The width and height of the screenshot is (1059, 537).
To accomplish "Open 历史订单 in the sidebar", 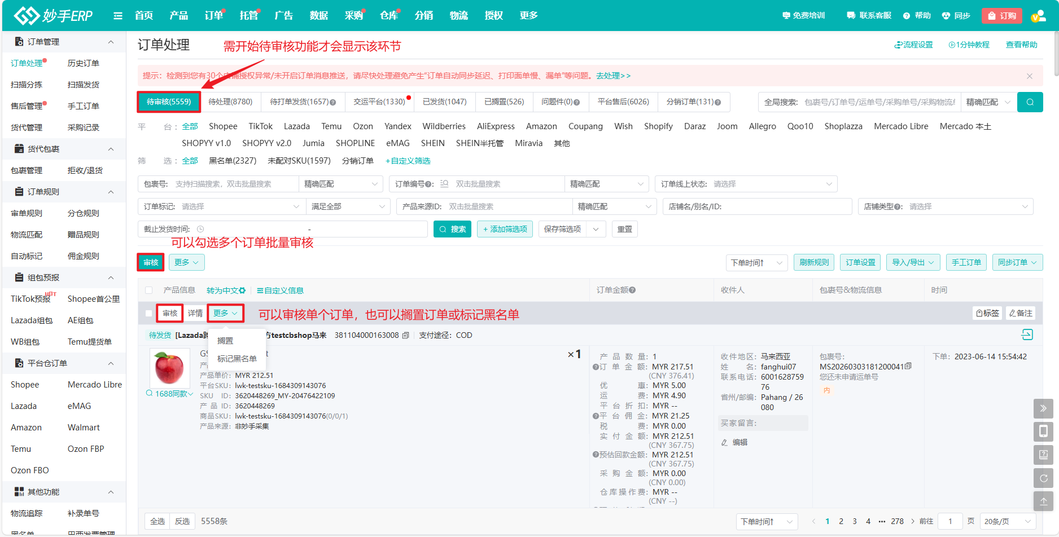I will coord(84,63).
